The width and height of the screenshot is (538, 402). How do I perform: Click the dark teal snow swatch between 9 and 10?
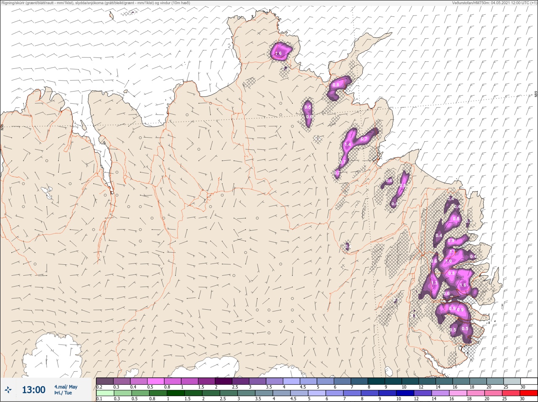(393, 381)
